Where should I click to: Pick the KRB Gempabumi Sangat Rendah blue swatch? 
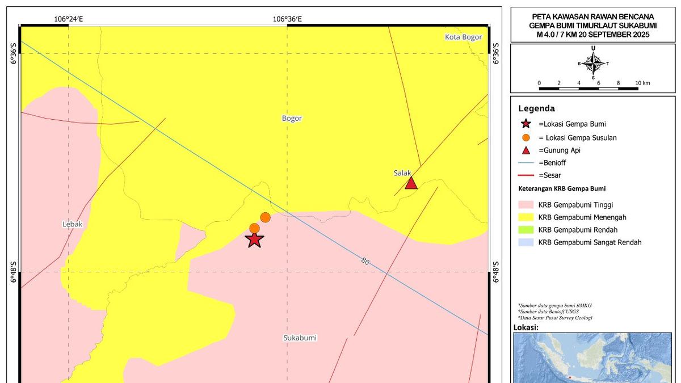tap(526, 242)
